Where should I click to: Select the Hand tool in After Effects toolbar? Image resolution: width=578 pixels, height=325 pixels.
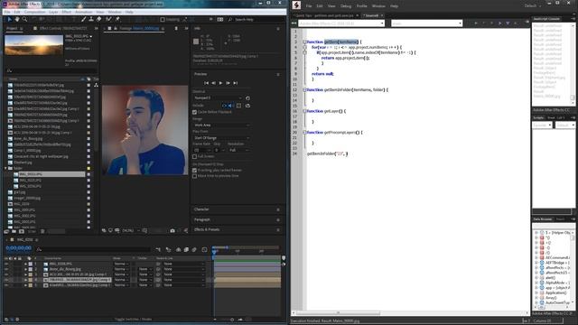coord(17,19)
